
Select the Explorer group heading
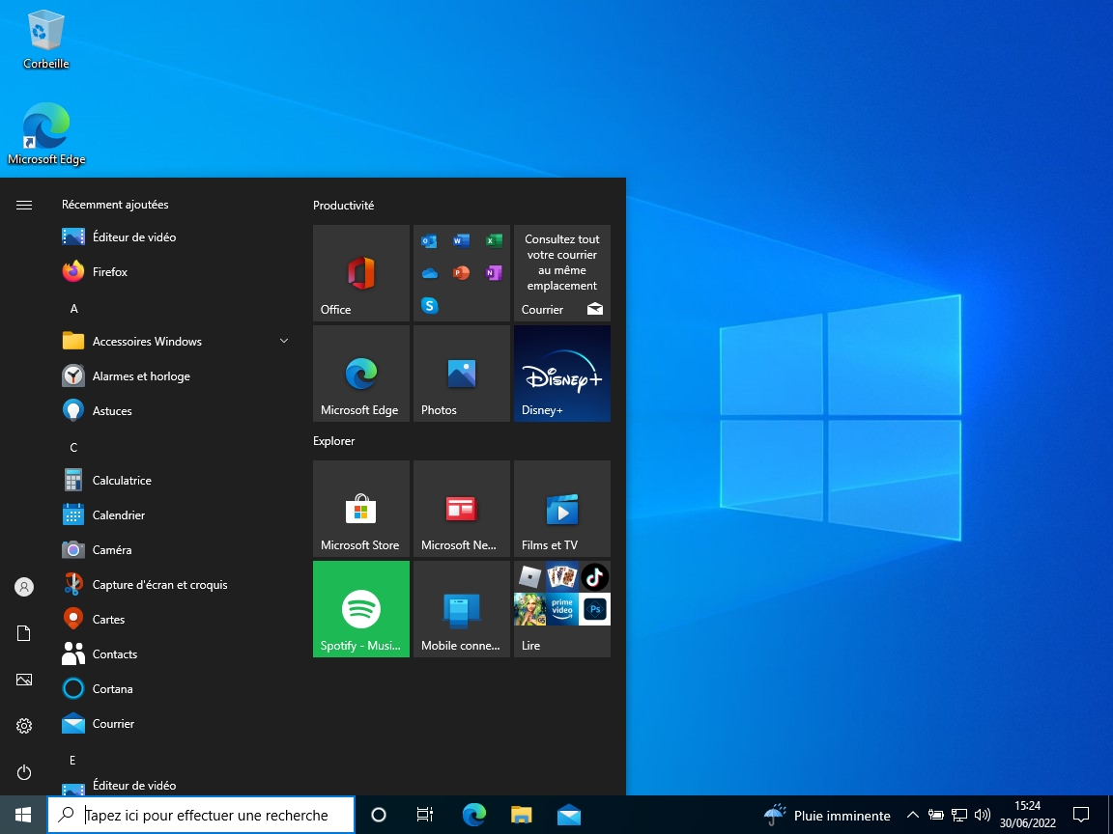[x=333, y=440]
